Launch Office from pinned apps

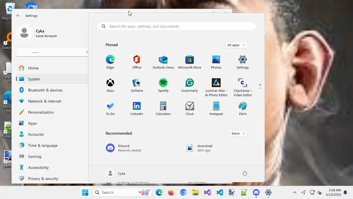coord(137,62)
